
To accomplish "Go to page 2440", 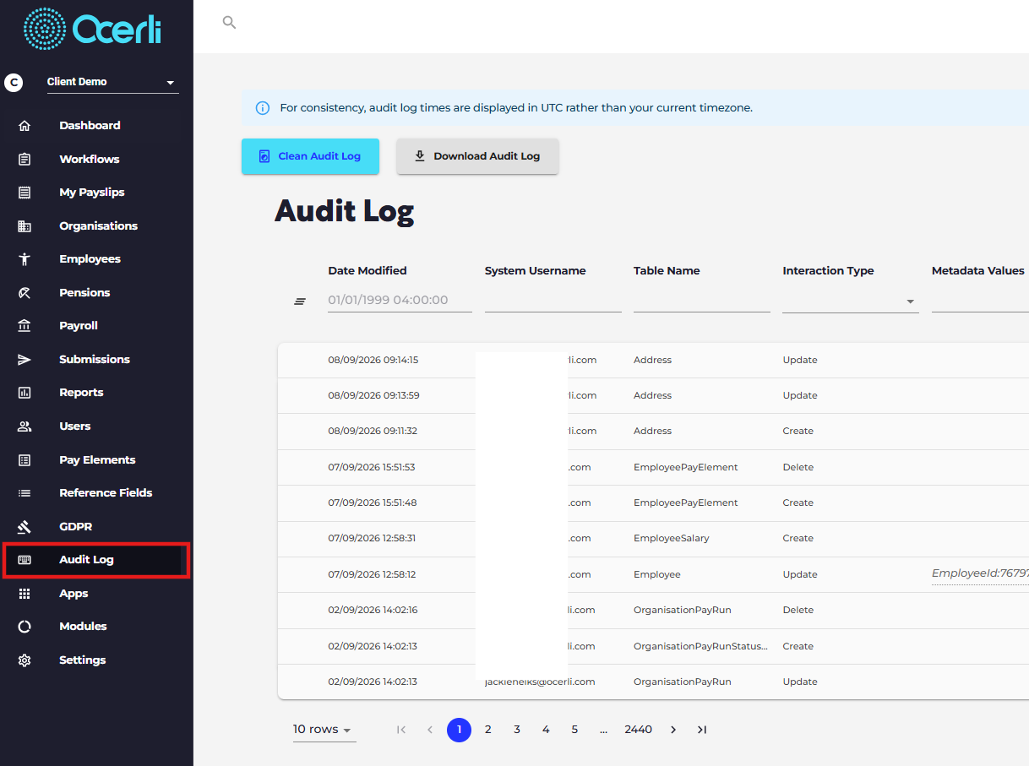I will click(638, 730).
